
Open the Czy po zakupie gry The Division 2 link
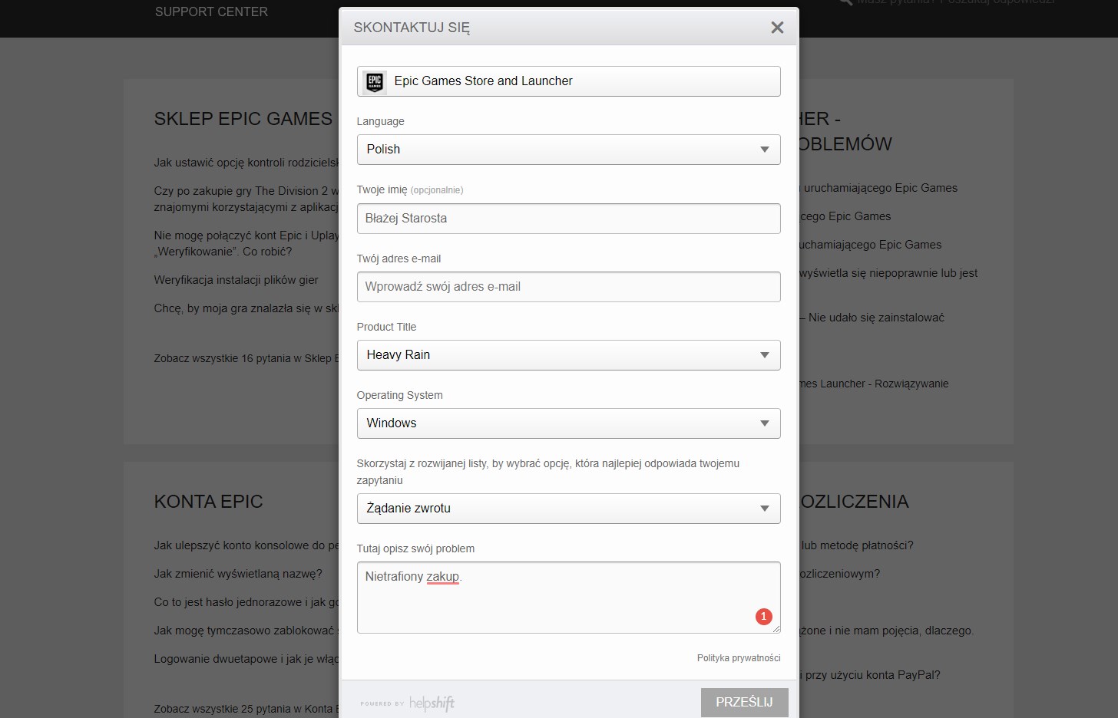tap(246, 199)
